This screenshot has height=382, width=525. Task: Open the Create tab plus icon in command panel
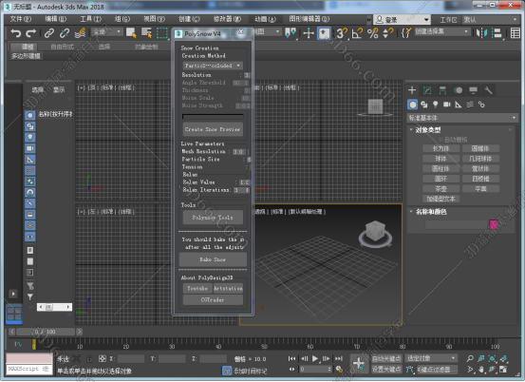[412, 90]
